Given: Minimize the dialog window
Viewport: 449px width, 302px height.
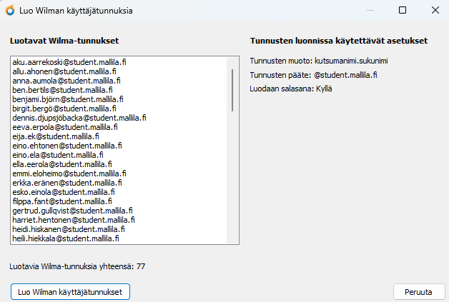Looking at the screenshot, I should (369, 11).
